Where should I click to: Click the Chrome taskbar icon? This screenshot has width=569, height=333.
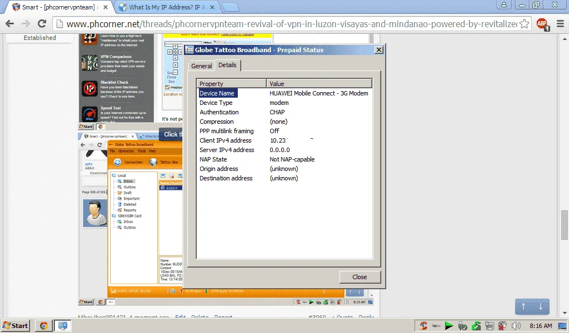click(43, 326)
